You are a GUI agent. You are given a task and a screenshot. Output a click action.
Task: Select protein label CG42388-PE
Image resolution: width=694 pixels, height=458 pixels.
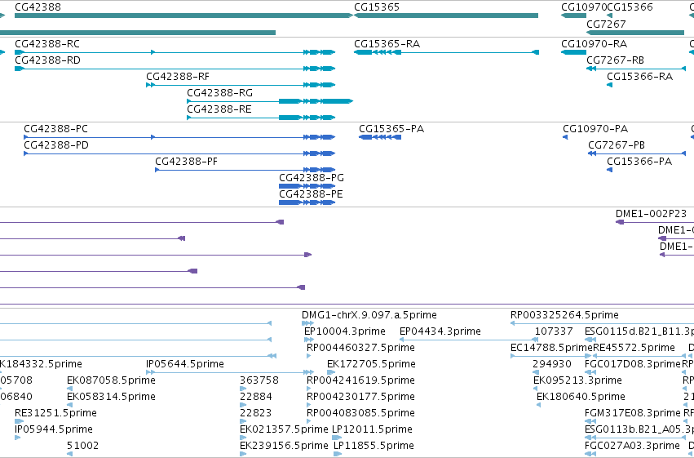[311, 194]
